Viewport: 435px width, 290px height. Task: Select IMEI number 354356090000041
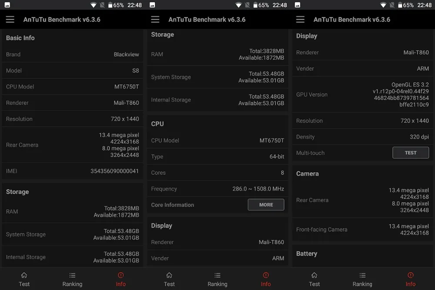pos(114,171)
